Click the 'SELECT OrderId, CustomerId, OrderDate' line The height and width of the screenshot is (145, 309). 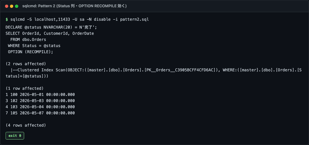pyautogui.click(x=50, y=33)
